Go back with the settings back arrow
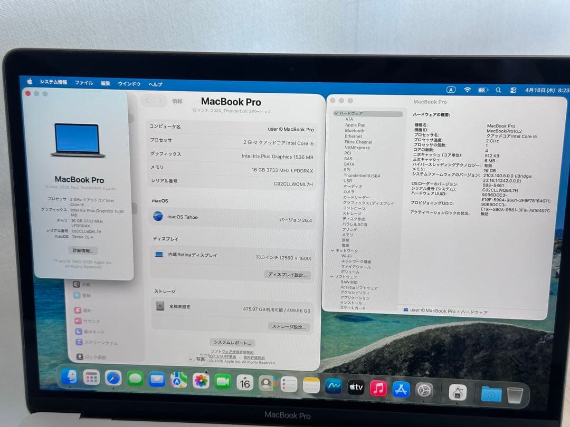 (147, 101)
